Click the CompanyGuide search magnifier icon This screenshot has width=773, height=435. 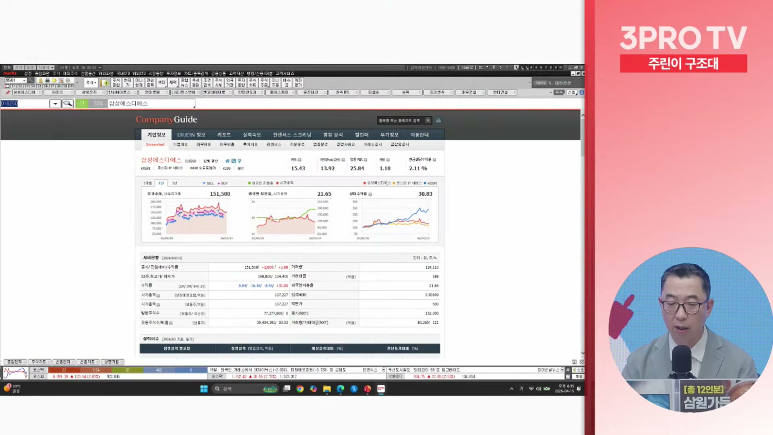point(428,120)
